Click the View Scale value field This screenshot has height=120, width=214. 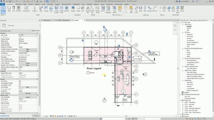(x=28, y=35)
